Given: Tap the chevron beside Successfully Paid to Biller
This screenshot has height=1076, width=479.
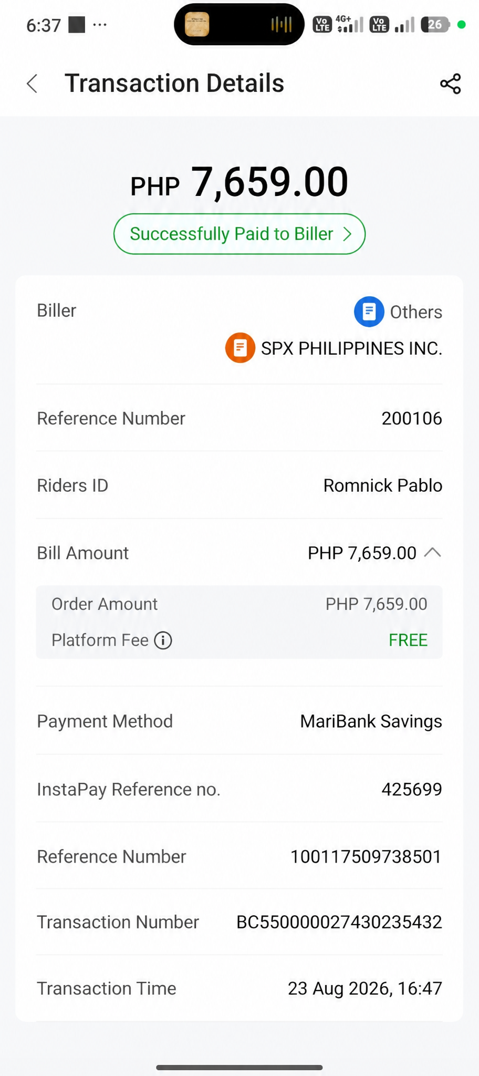Looking at the screenshot, I should 347,234.
